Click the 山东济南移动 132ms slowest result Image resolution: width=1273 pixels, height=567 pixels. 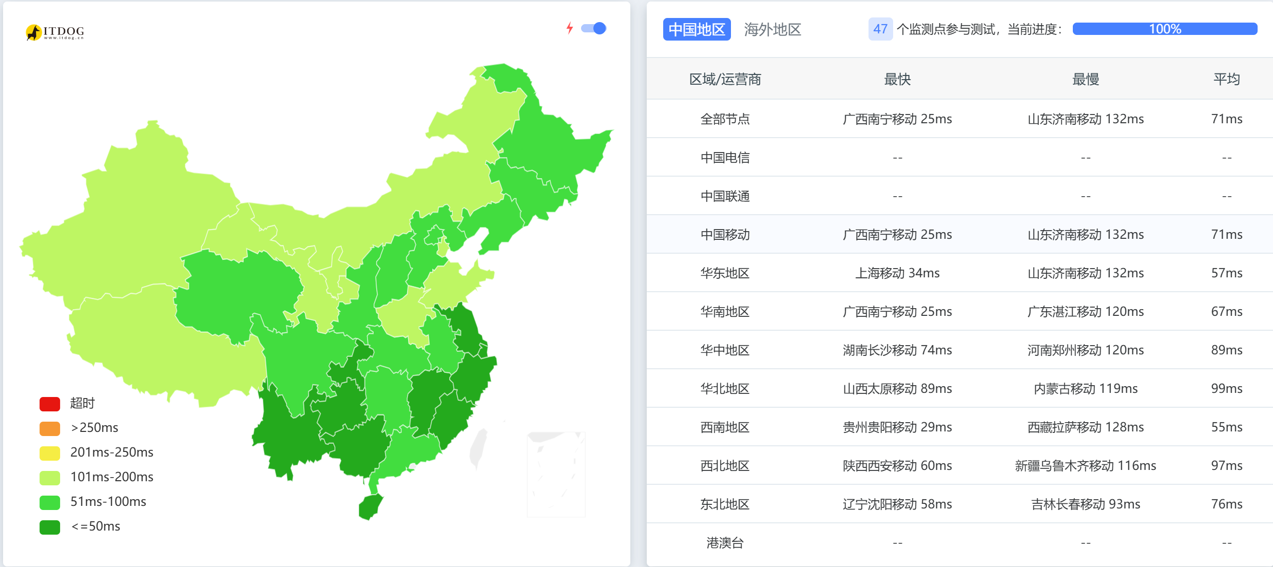pos(1085,119)
